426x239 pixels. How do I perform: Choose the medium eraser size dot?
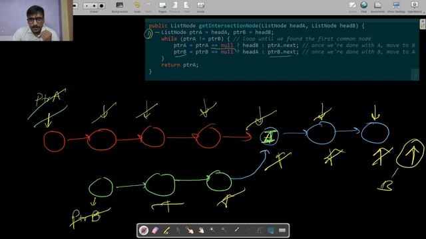click(94, 6)
